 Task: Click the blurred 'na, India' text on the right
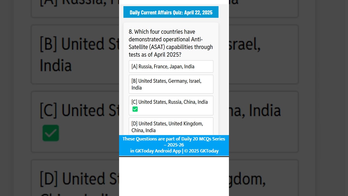click(255, 110)
